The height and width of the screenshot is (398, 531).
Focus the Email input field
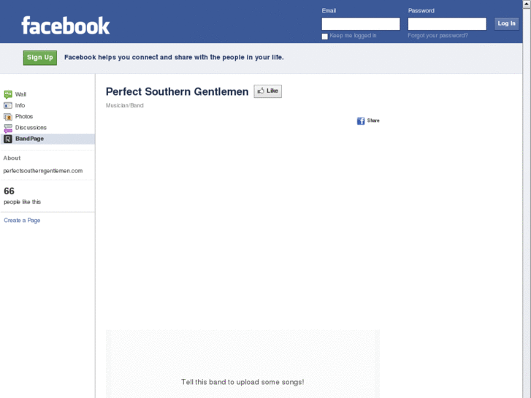click(361, 24)
